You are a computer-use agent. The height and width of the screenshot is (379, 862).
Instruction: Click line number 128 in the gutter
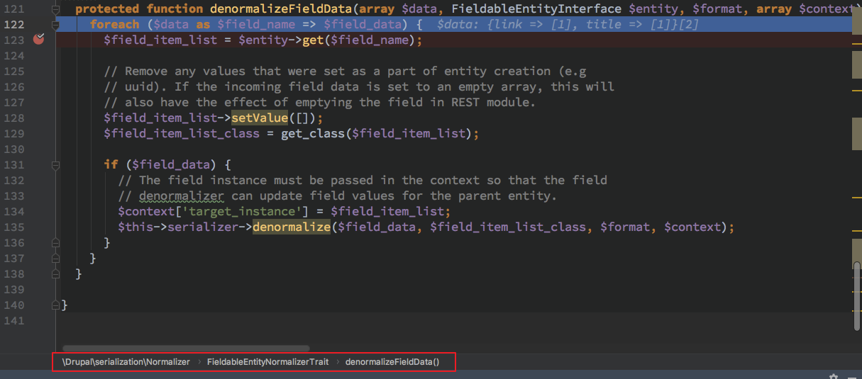(14, 118)
